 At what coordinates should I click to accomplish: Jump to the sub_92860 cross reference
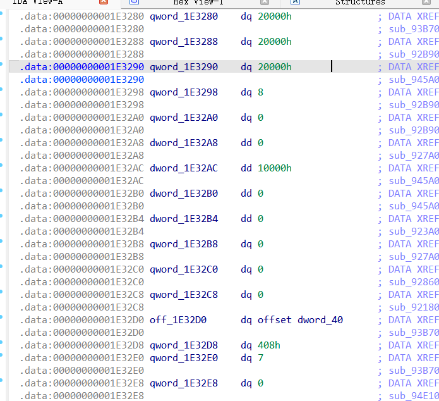point(414,282)
